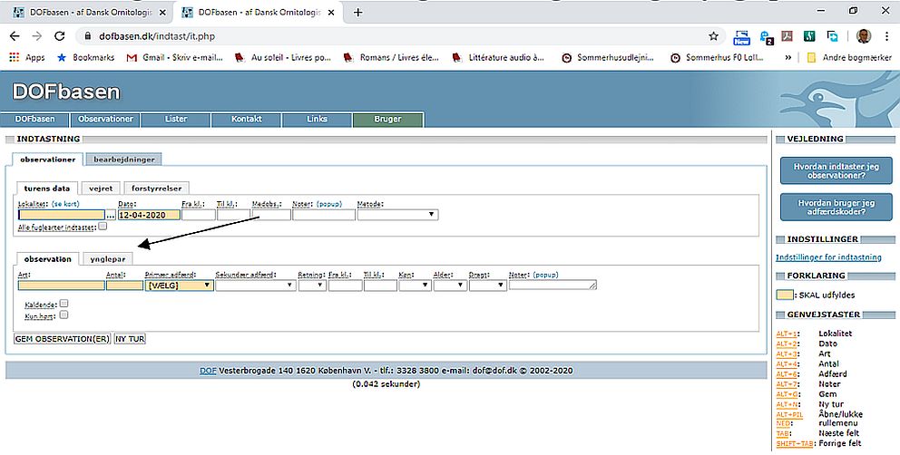Viewport: 900px width, 455px height.
Task: Open the 'Alder' dropdown
Action: coord(451,286)
